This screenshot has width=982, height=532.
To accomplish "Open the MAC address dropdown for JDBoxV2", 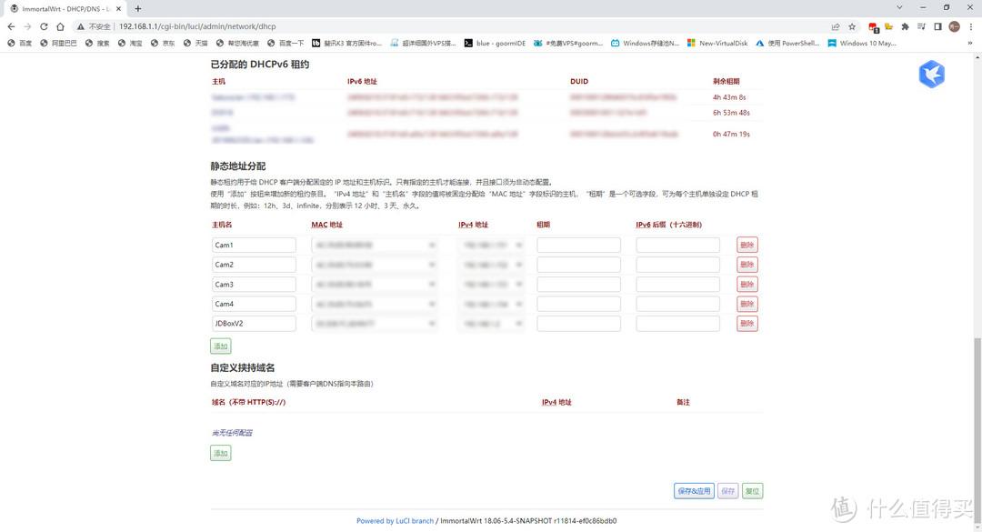I will click(x=375, y=324).
